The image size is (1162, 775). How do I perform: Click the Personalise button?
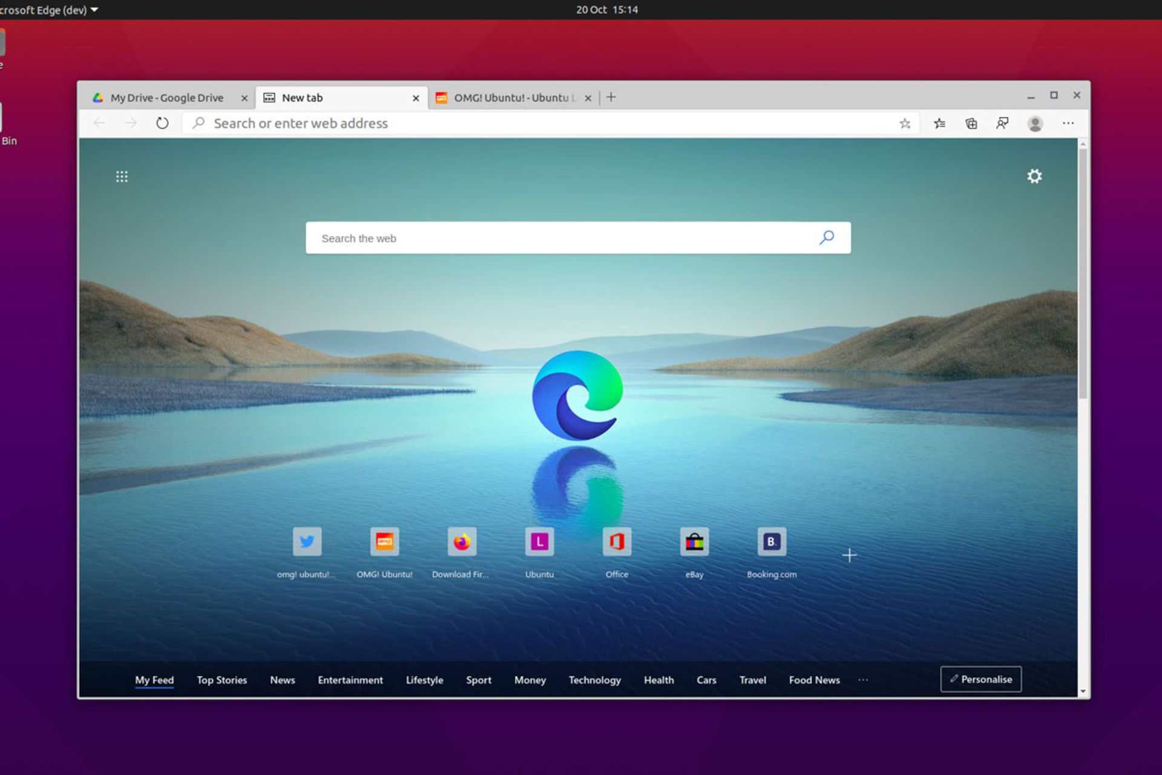(x=980, y=679)
